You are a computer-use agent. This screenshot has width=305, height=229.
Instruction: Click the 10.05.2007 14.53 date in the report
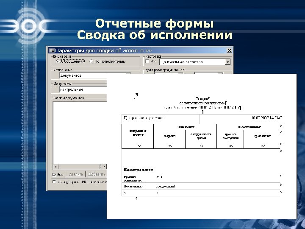[x=266, y=118]
